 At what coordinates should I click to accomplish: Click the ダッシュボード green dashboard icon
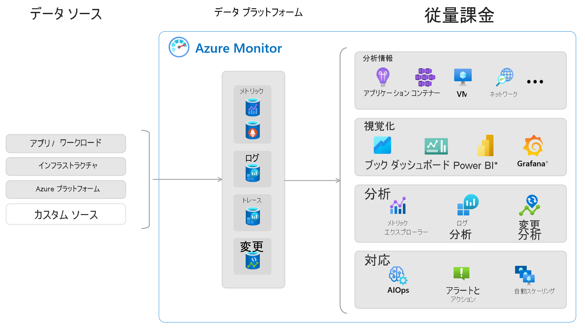(436, 146)
